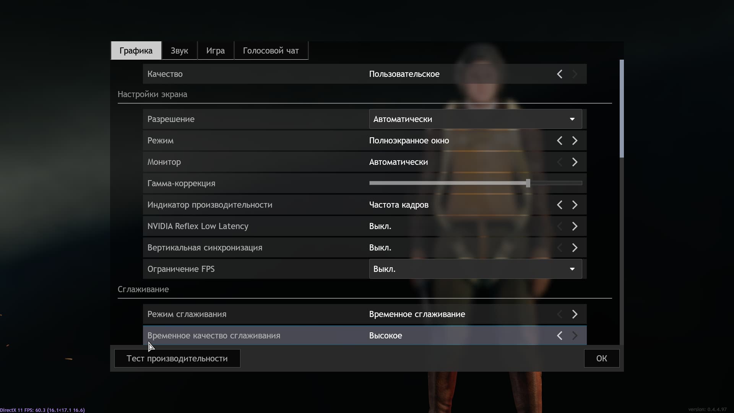Open the Ограничение FPS dropdown

pyautogui.click(x=572, y=269)
